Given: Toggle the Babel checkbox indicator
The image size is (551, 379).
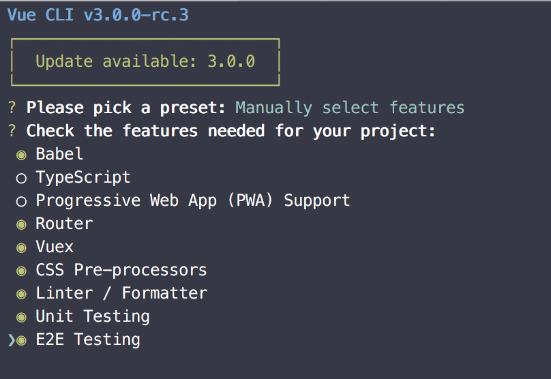Looking at the screenshot, I should [21, 155].
